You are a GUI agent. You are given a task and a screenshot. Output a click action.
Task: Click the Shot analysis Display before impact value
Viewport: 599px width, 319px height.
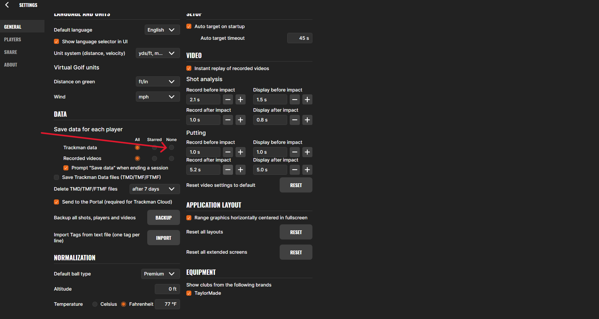click(270, 100)
